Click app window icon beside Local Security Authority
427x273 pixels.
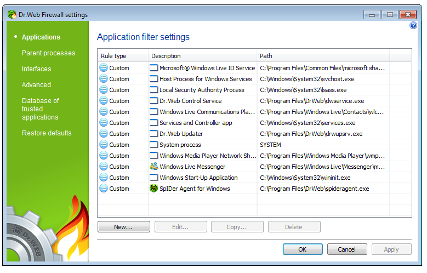pyautogui.click(x=154, y=90)
